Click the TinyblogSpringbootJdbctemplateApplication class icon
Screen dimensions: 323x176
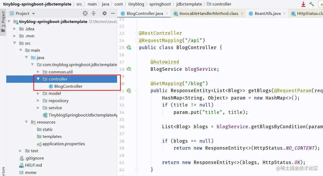pos(45,115)
